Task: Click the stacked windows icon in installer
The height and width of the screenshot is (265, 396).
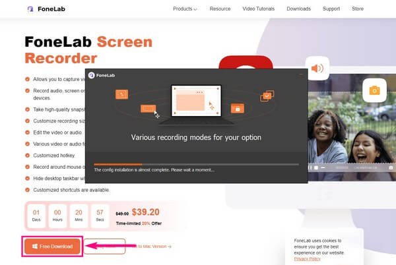Action: [267, 96]
